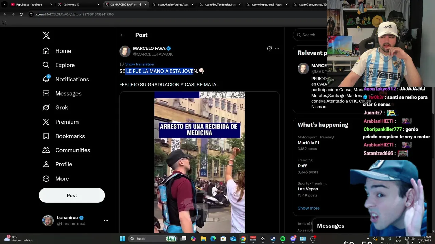The width and height of the screenshot is (435, 244).
Task: Open Outlook from the taskbar
Action: tap(233, 239)
